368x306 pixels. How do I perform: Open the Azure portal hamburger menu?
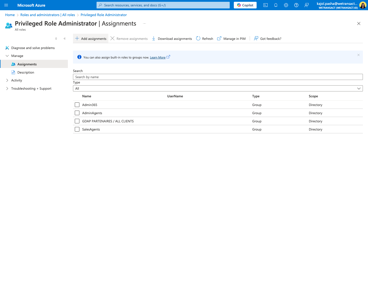click(x=6, y=5)
